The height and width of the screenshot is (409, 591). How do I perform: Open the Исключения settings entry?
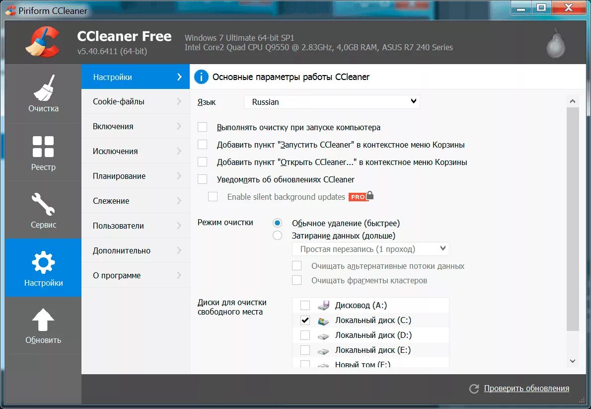click(x=135, y=151)
